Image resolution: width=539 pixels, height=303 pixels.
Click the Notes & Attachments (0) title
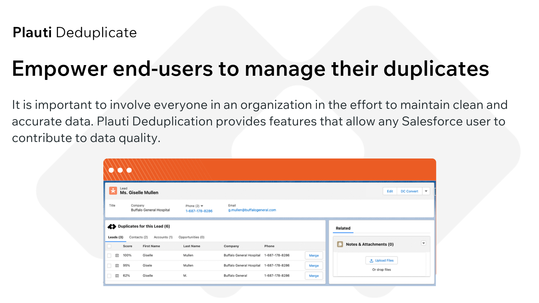coord(370,244)
